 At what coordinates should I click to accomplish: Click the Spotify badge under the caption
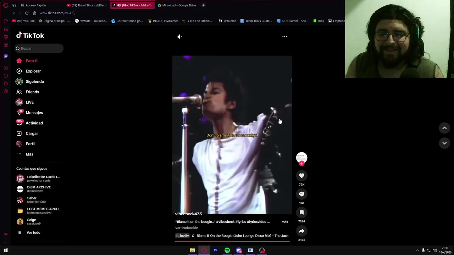tap(183, 236)
